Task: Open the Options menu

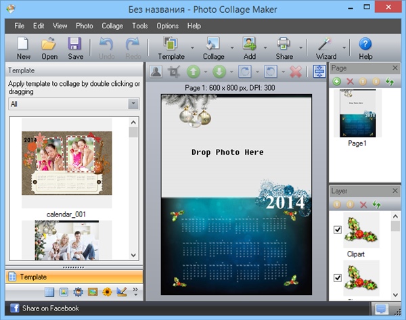Action: click(167, 26)
